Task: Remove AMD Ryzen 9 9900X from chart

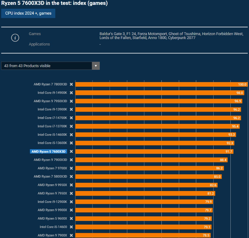Action: 71,210
